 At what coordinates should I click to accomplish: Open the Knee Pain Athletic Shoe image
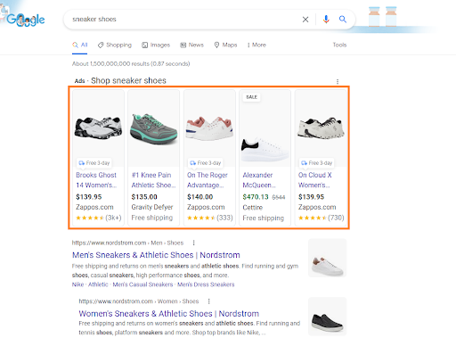tap(154, 128)
